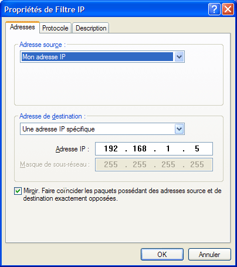
Task: Open the Description tab
Action: [91, 28]
